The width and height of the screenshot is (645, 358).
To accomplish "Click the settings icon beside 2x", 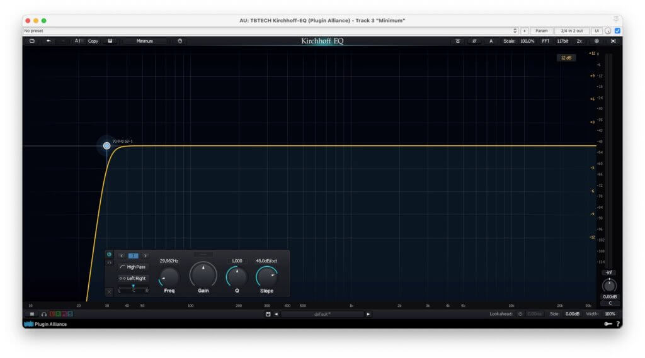I will click(x=596, y=41).
